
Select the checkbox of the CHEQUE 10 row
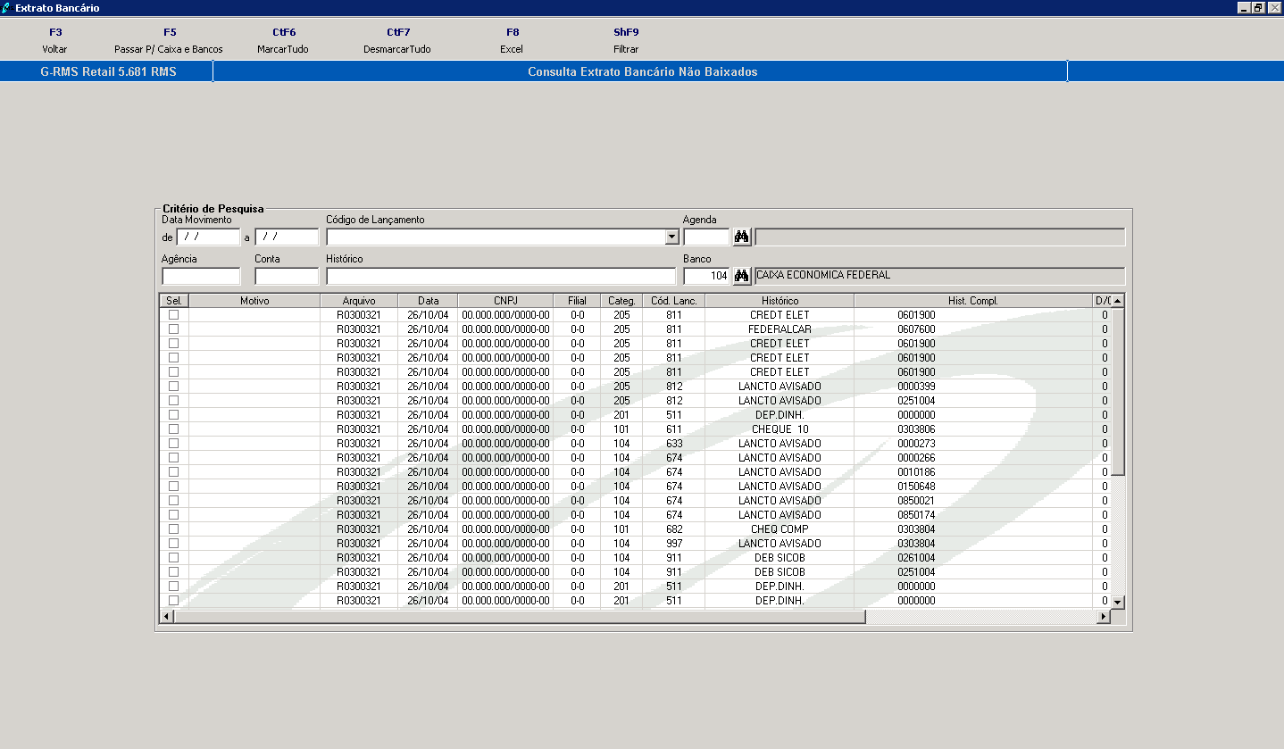pyautogui.click(x=174, y=429)
